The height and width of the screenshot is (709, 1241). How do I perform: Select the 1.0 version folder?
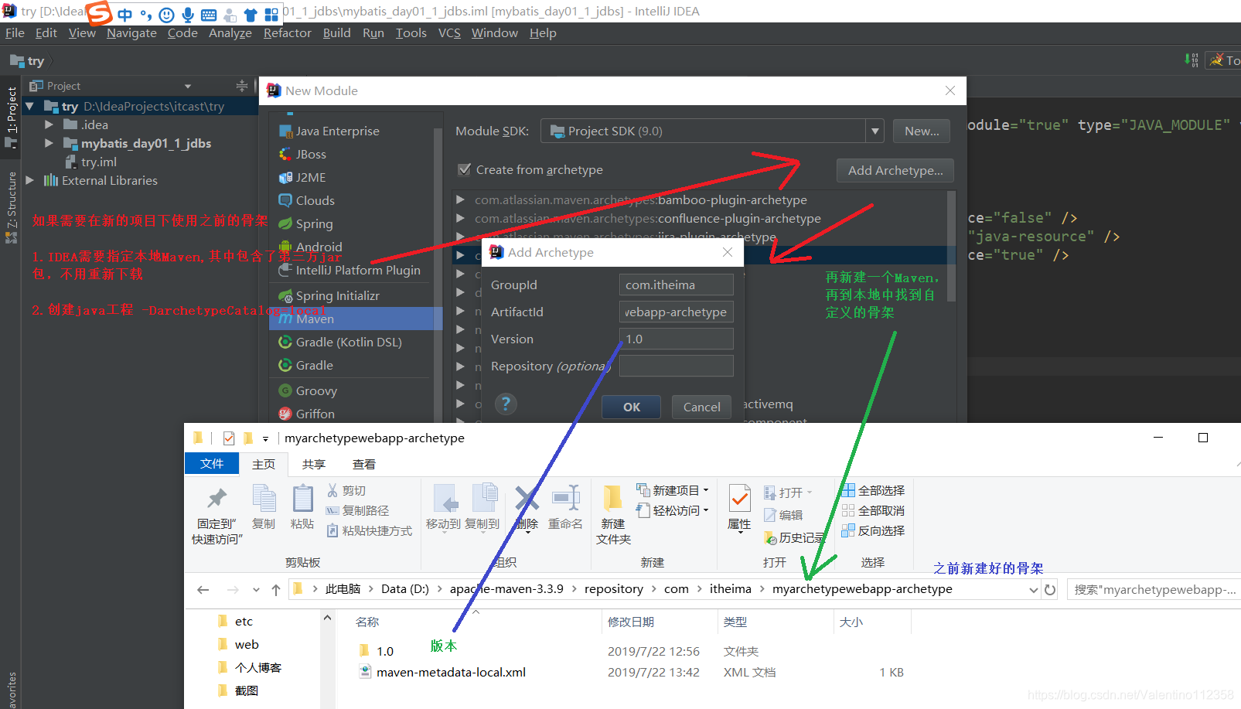coord(377,652)
